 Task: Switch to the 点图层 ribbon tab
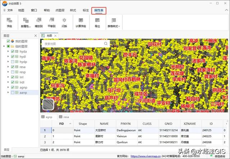tap(60, 10)
